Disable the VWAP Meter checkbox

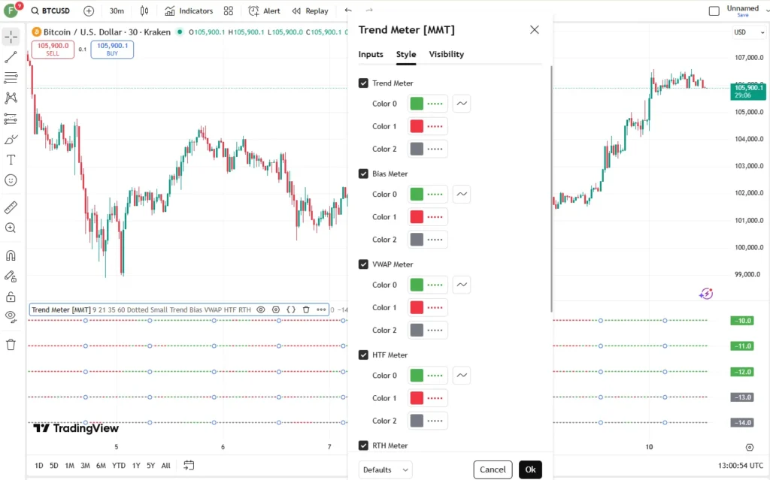click(x=363, y=264)
